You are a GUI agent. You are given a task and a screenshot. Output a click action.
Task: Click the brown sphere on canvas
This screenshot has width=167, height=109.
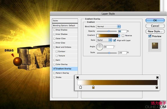(18, 62)
